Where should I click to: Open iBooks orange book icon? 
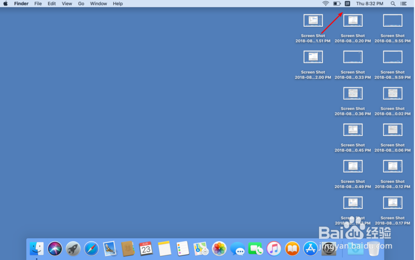(292, 248)
